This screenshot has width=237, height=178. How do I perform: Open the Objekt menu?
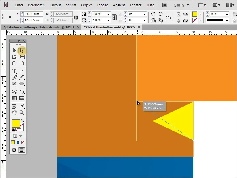coord(86,5)
